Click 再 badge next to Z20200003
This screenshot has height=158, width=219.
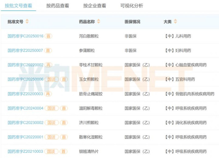pos(48,94)
